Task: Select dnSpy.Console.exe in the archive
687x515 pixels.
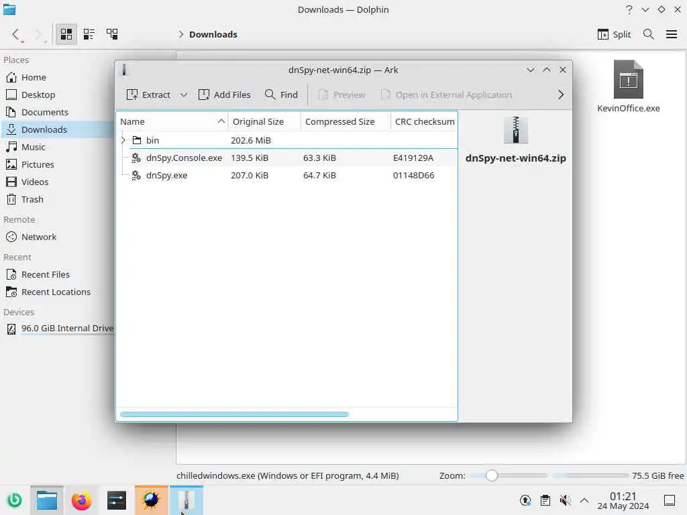Action: click(286, 158)
